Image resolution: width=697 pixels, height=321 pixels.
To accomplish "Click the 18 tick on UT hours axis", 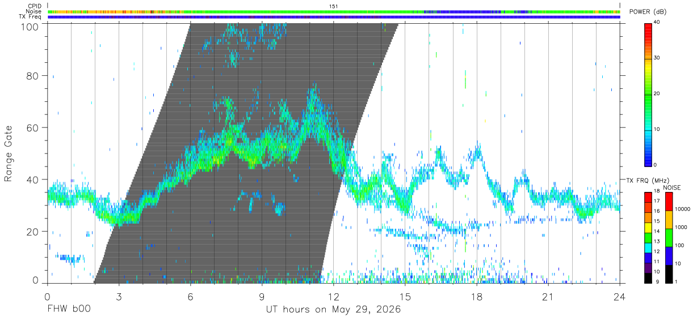I will 477,296.
